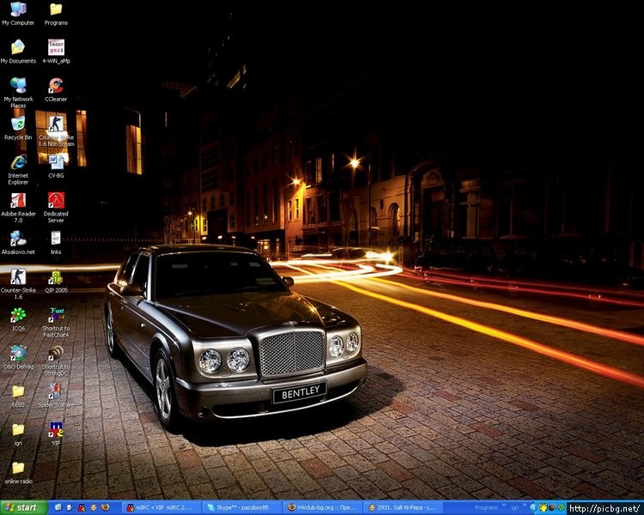
Task: Click Show Desktop in Quick Launch
Action: click(x=70, y=507)
